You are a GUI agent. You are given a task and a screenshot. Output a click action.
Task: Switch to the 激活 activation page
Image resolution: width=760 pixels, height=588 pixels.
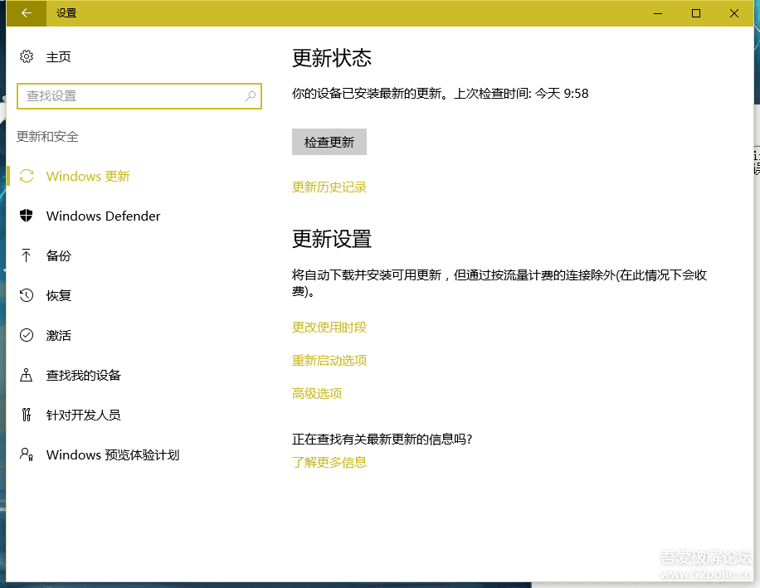pos(58,335)
